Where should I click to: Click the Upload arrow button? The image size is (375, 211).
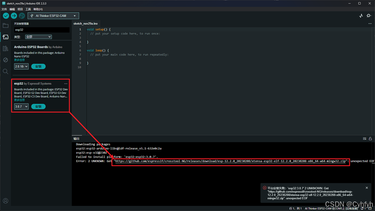coord(14,16)
